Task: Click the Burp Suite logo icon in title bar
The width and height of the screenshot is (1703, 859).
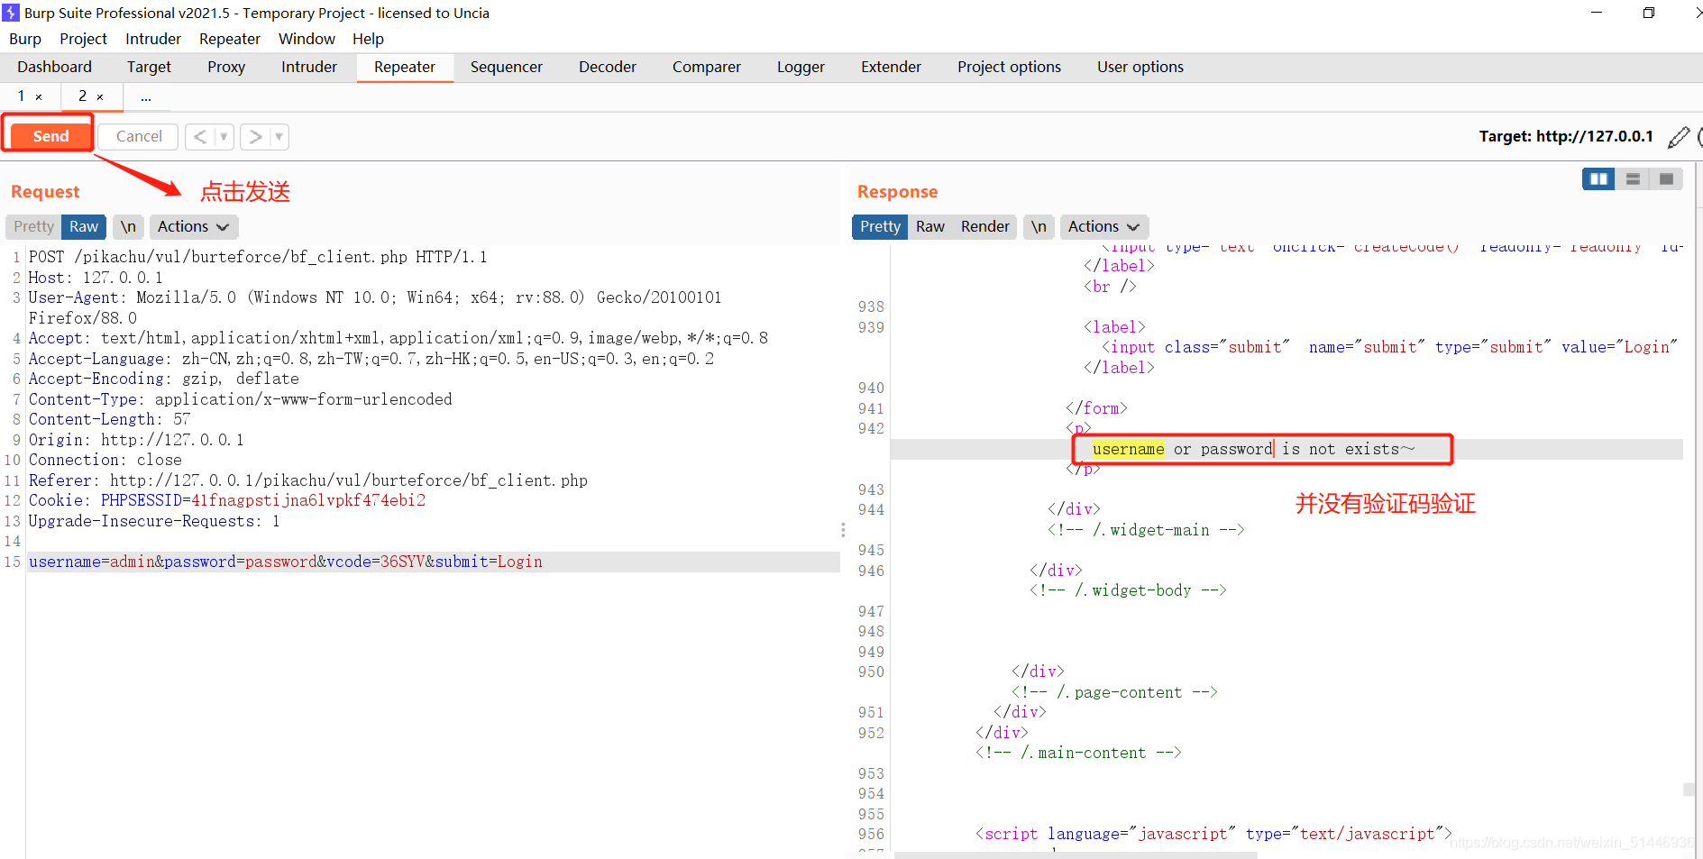Action: (11, 13)
